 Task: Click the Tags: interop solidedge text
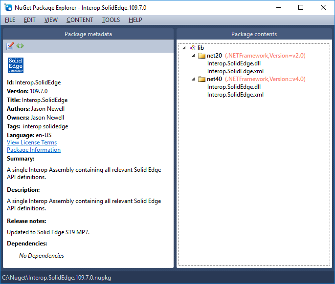point(37,126)
